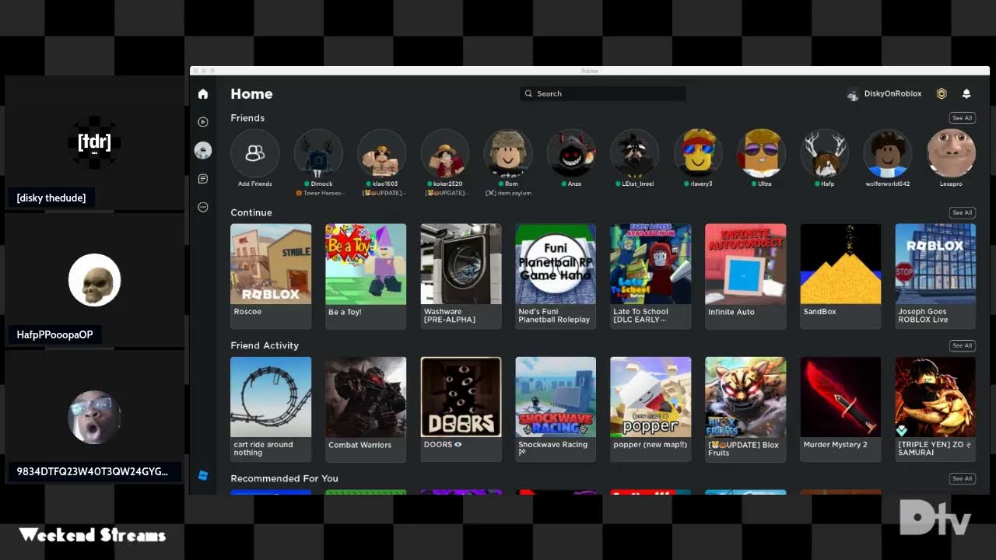Screen dimensions: 996x560
Task: Open the Home icon in Roblox sidebar
Action: click(x=203, y=94)
